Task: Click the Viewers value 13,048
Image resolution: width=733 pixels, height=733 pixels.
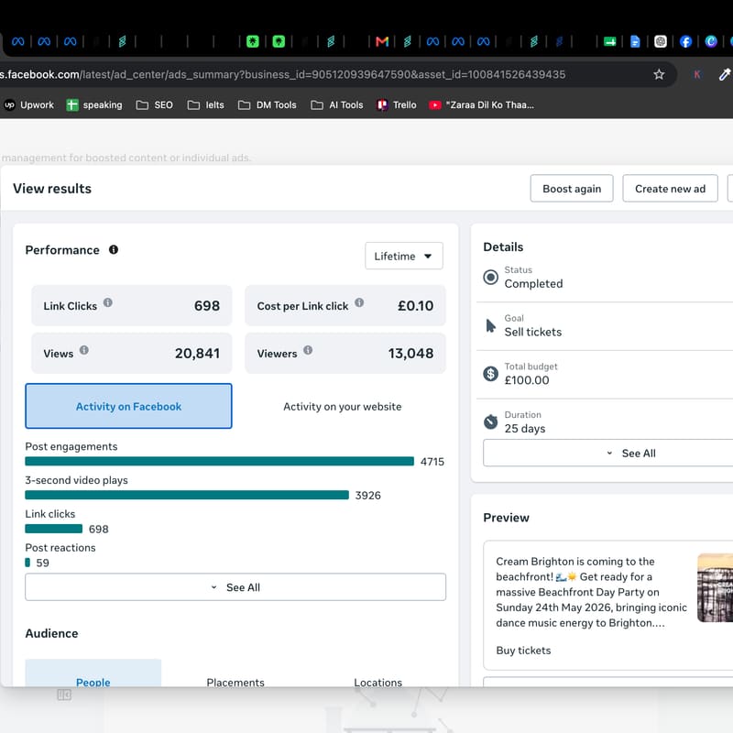Action: point(410,354)
